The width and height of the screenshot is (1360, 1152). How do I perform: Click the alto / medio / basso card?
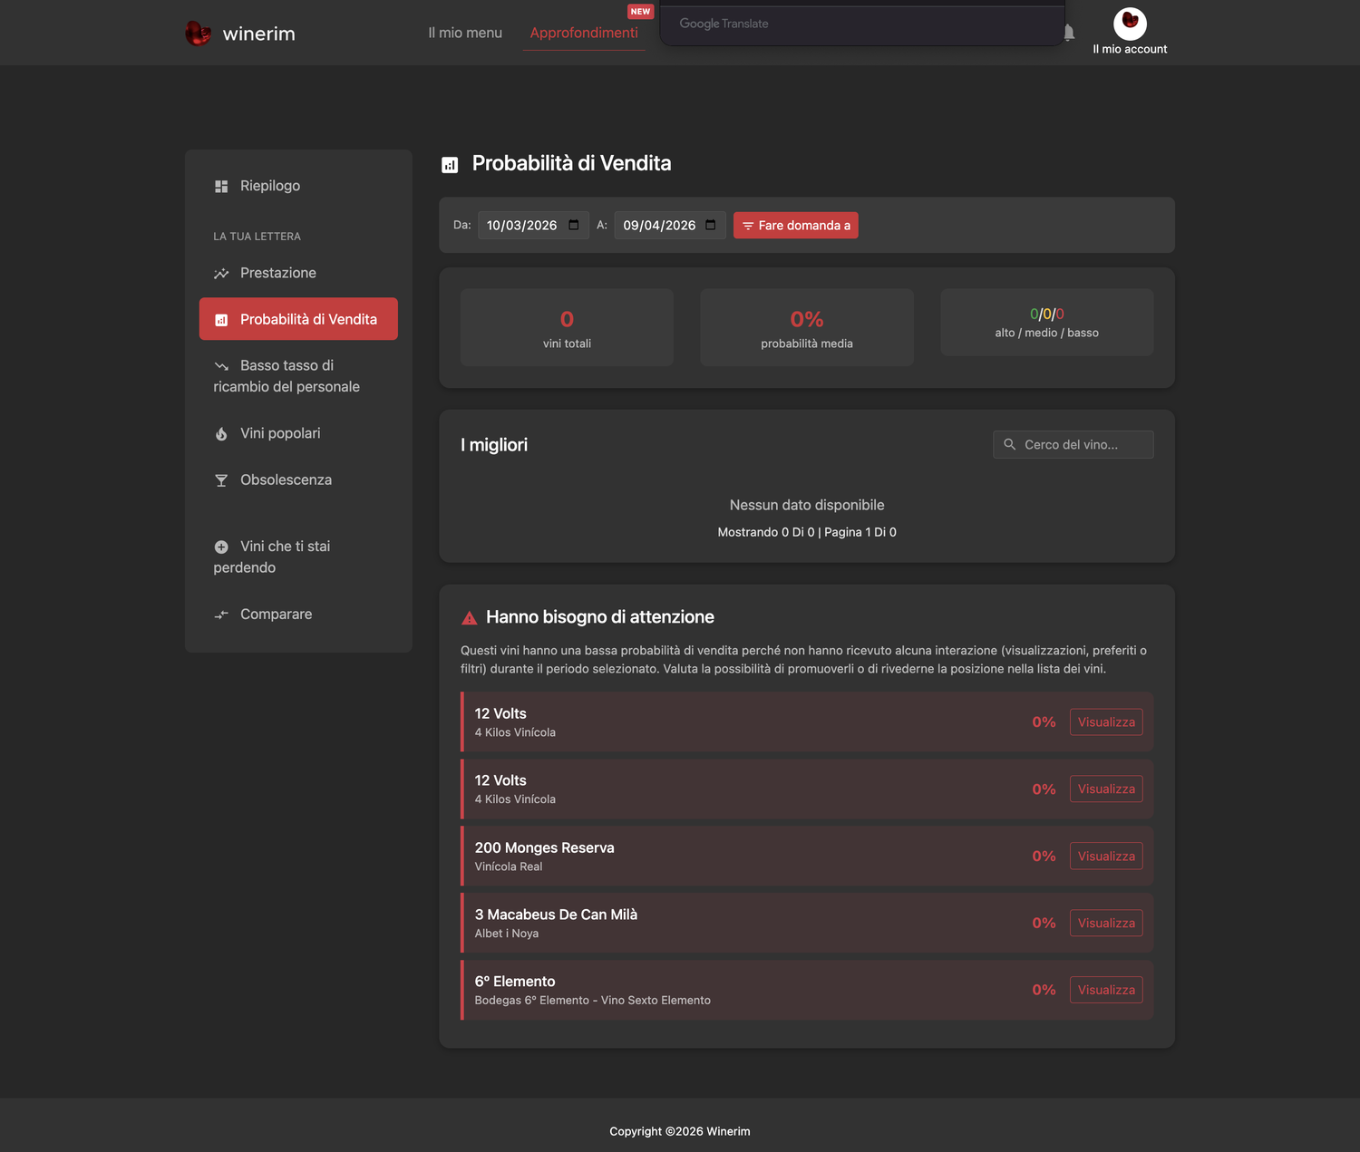(1047, 323)
